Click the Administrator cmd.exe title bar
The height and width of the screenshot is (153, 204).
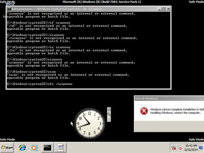pyautogui.click(x=82, y=9)
